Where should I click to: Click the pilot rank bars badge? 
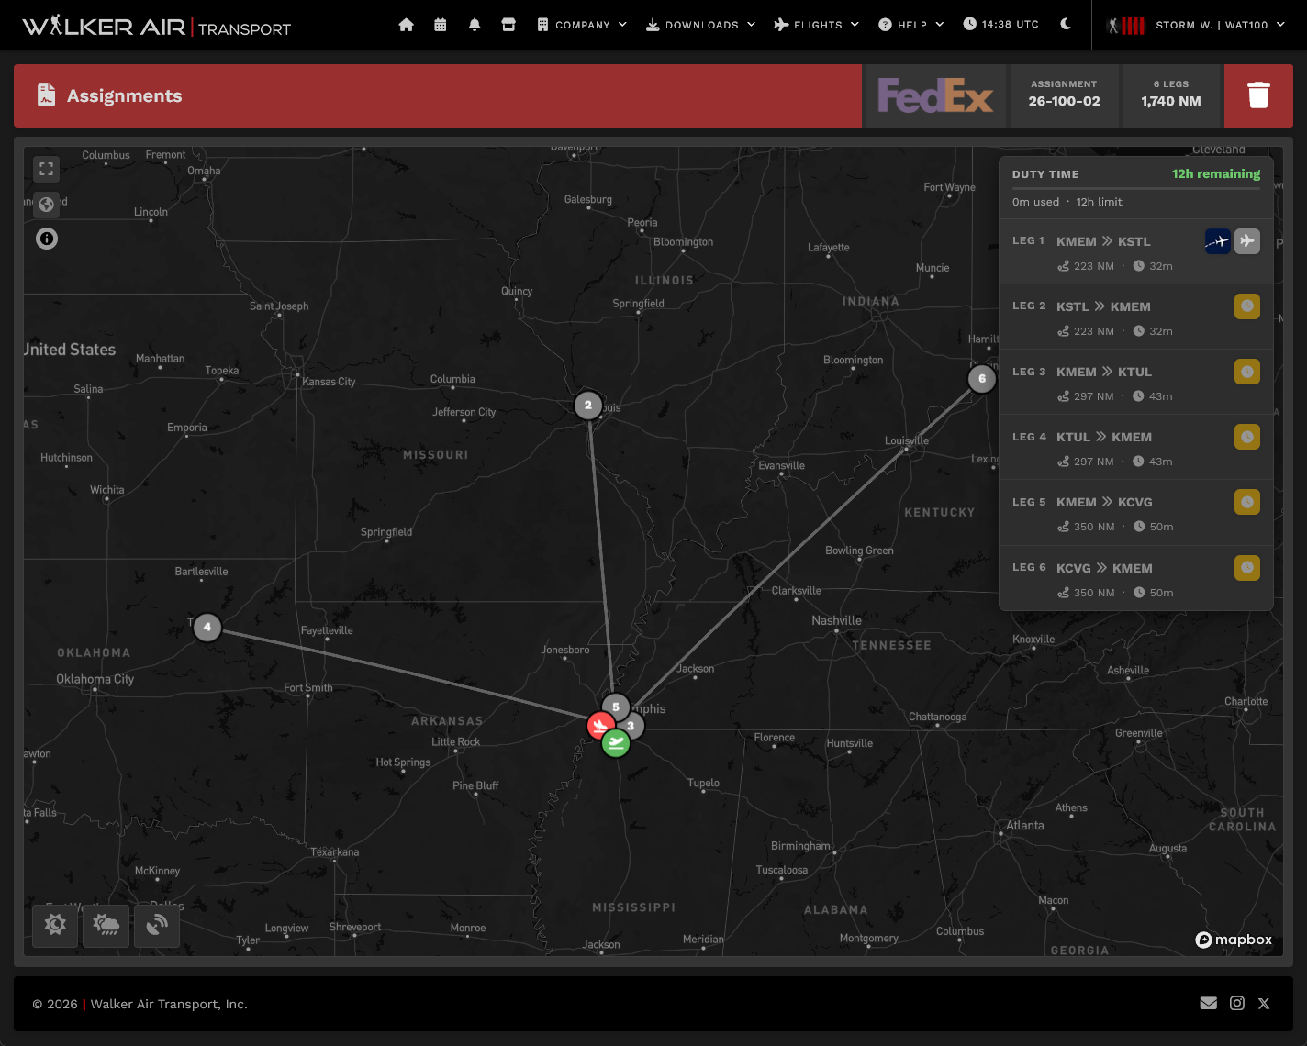[1126, 25]
